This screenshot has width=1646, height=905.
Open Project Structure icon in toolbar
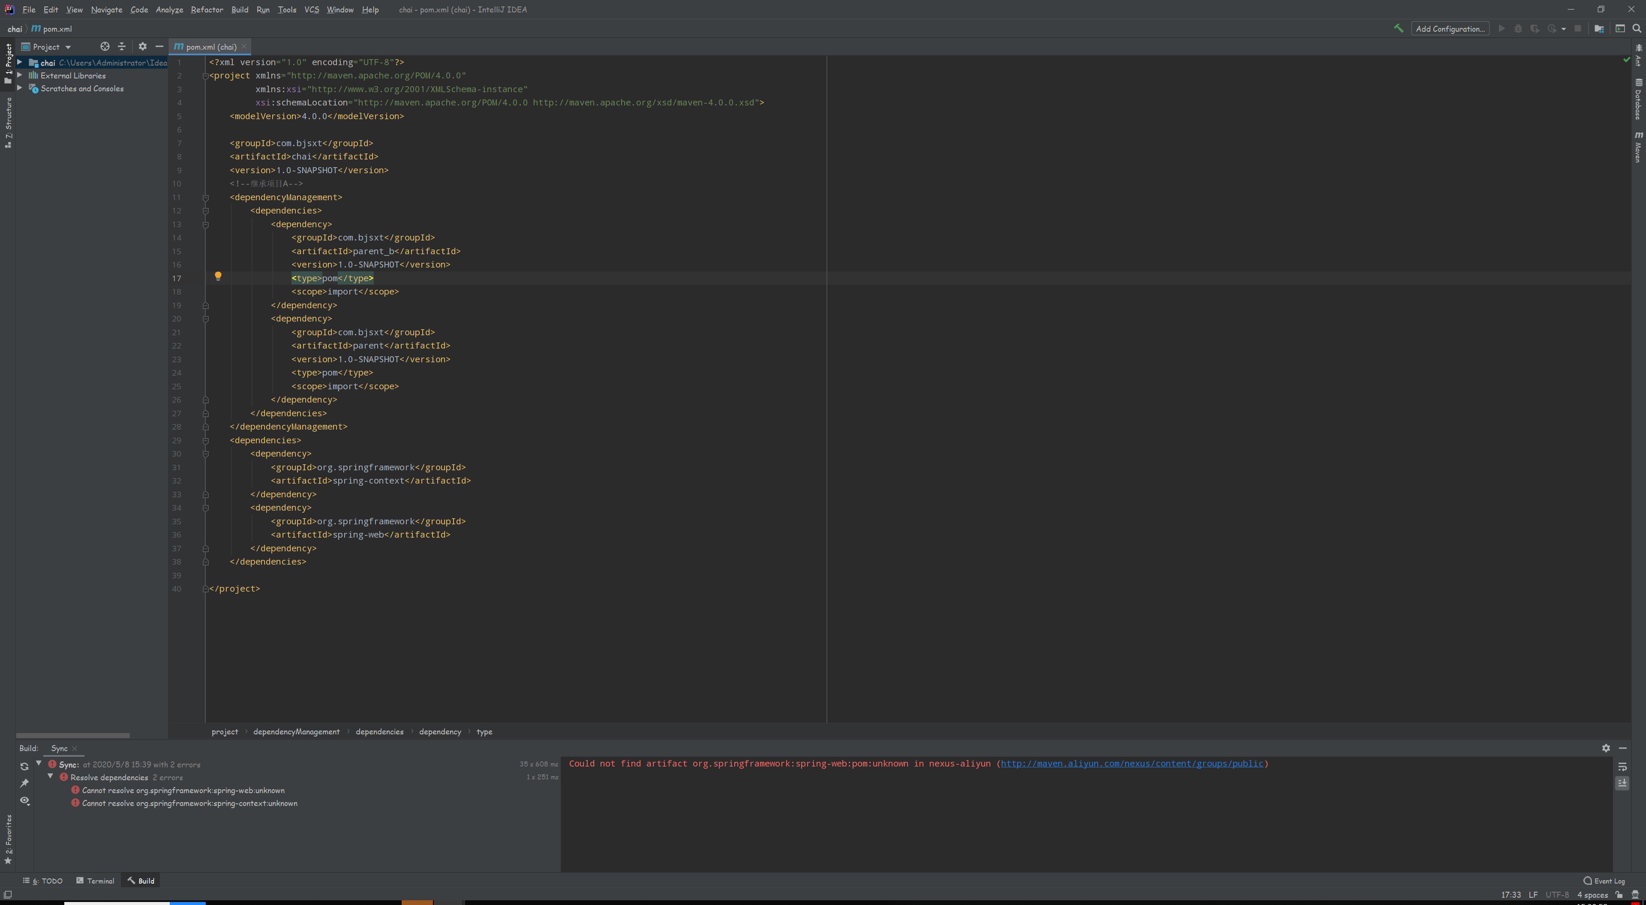(1599, 29)
